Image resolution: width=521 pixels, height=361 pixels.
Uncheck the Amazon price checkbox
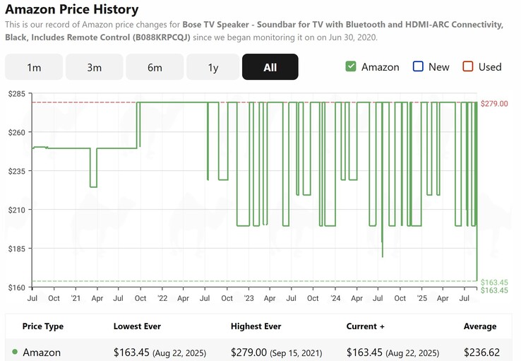point(351,66)
